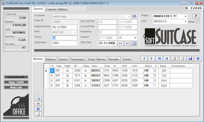The width and height of the screenshot is (204, 122).
Task: Open the offer date calendar picker
Action: [x=134, y=43]
